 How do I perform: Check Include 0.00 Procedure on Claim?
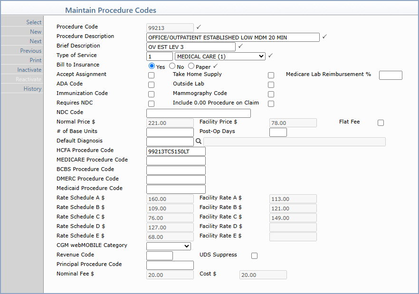[x=271, y=104]
